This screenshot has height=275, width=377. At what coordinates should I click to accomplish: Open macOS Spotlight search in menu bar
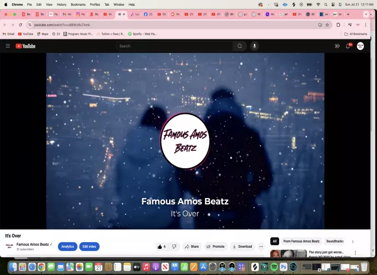(x=326, y=4)
